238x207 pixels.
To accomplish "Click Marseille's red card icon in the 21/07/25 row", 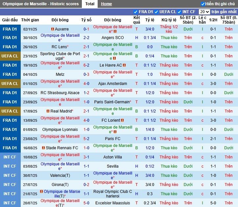I will pos(41,192).
